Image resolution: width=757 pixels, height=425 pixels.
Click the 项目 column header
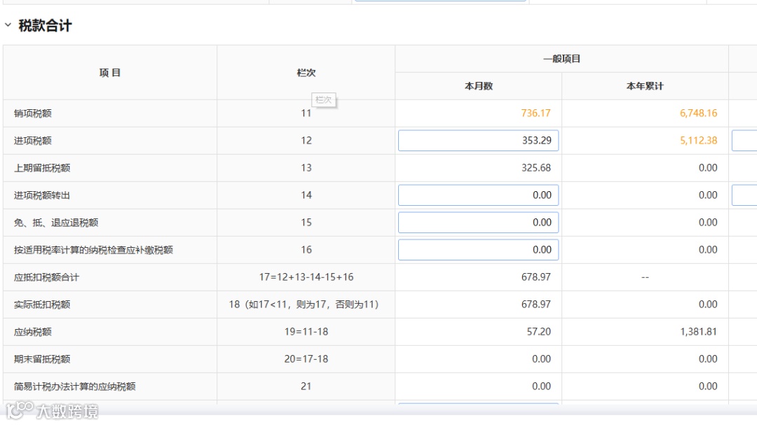pos(110,73)
